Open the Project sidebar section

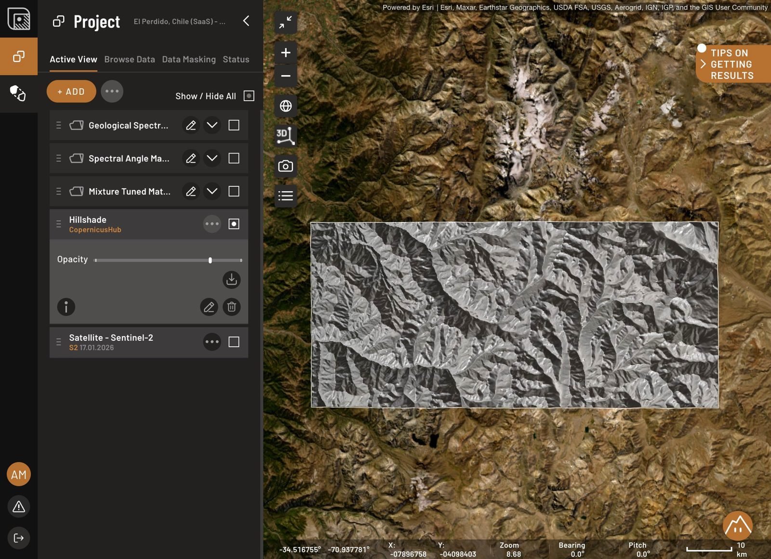tap(19, 56)
